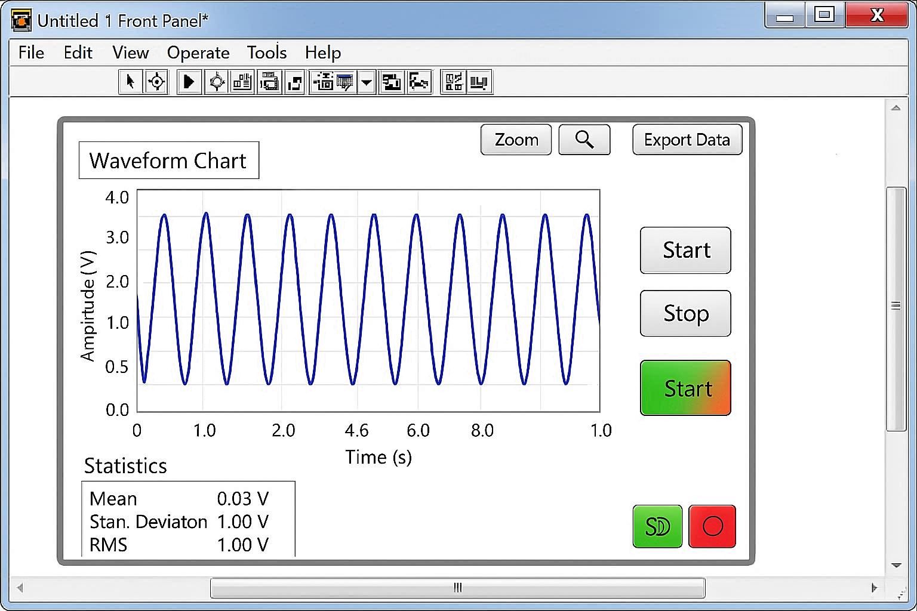The image size is (917, 611).
Task: Click the Waveform Chart title label
Action: point(168,160)
